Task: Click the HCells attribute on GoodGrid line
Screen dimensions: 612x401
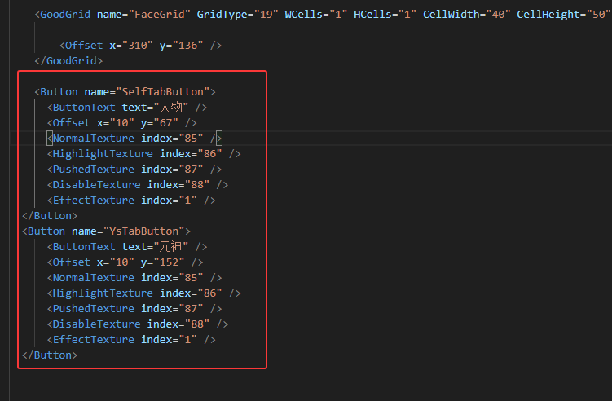Action: coord(372,15)
